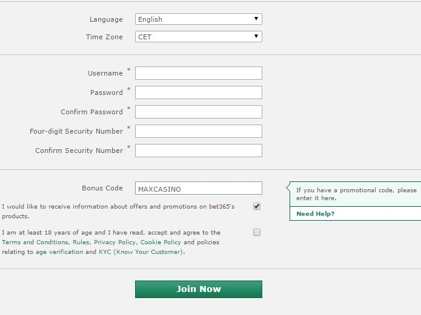Click the Confirm Password field

pos(198,112)
